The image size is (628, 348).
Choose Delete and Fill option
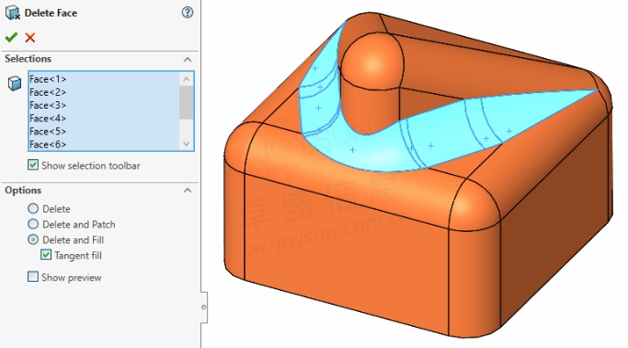click(33, 239)
